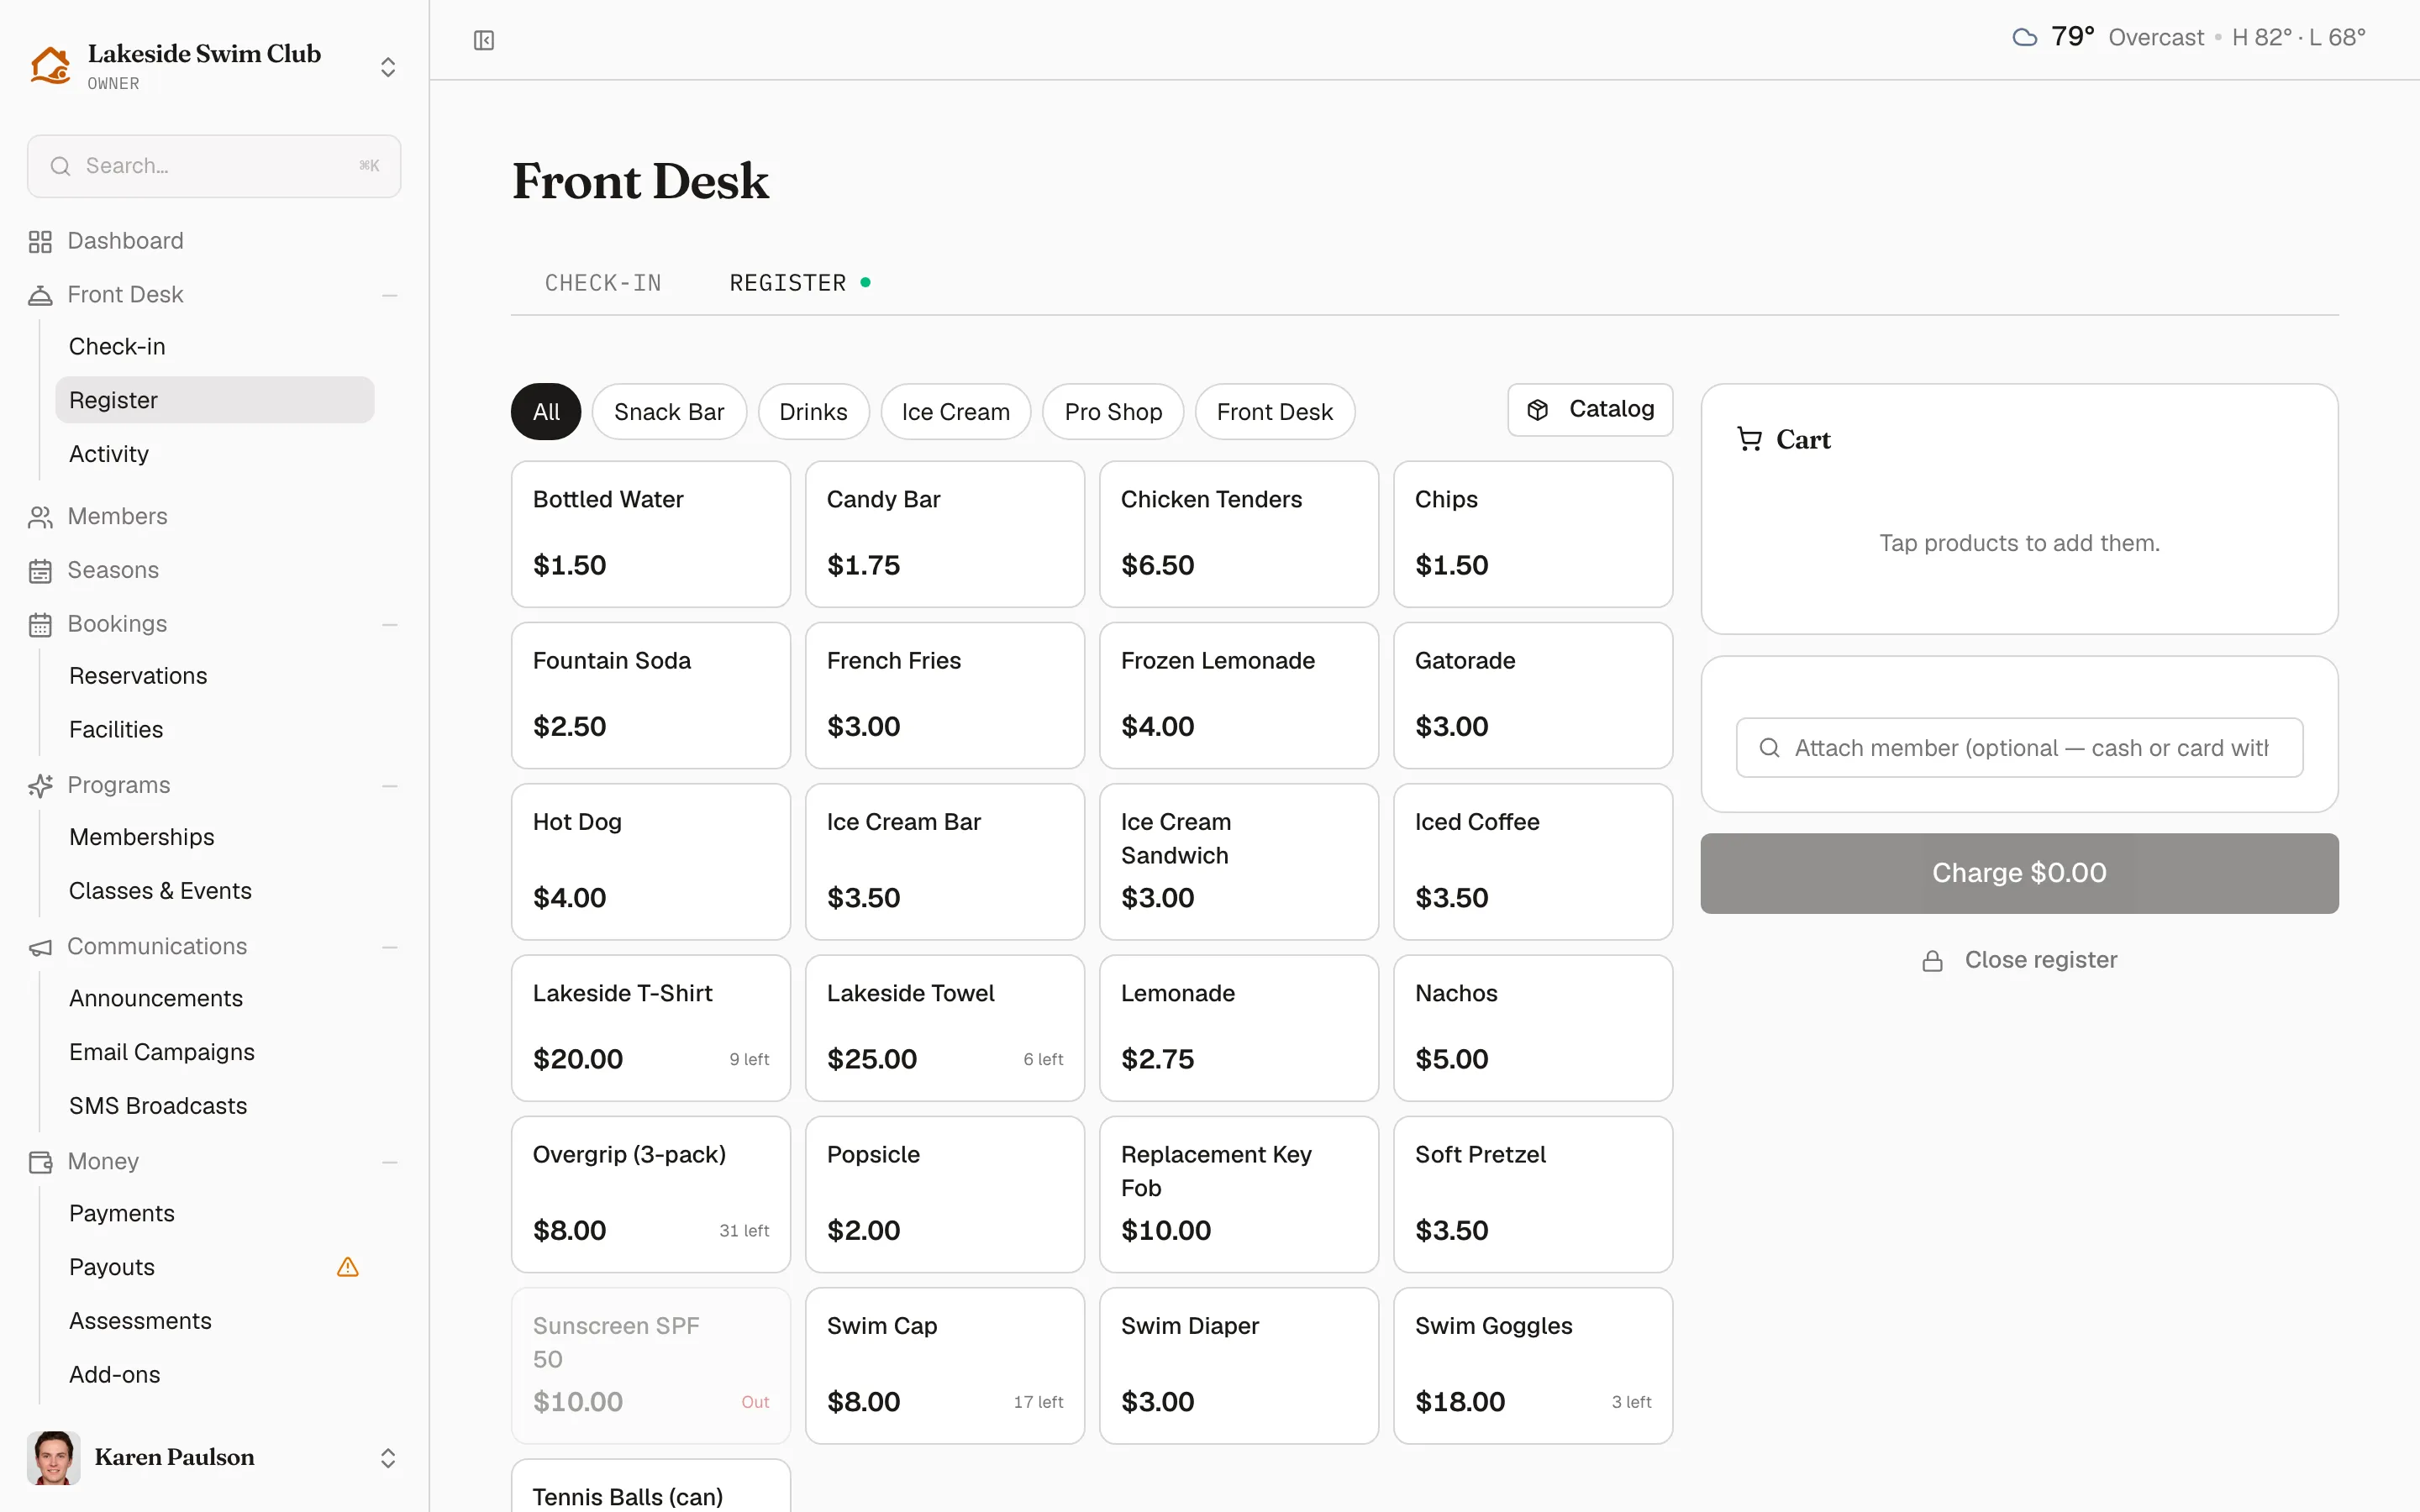
Task: Add Chicken Tenders to the cart
Action: (1239, 534)
